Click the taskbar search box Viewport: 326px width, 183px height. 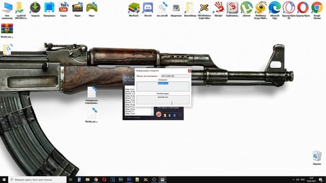pyautogui.click(x=38, y=179)
